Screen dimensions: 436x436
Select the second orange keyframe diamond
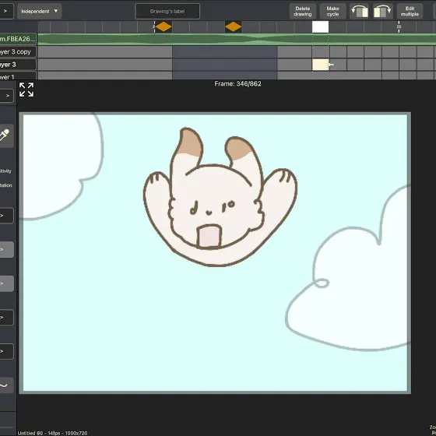(x=233, y=27)
